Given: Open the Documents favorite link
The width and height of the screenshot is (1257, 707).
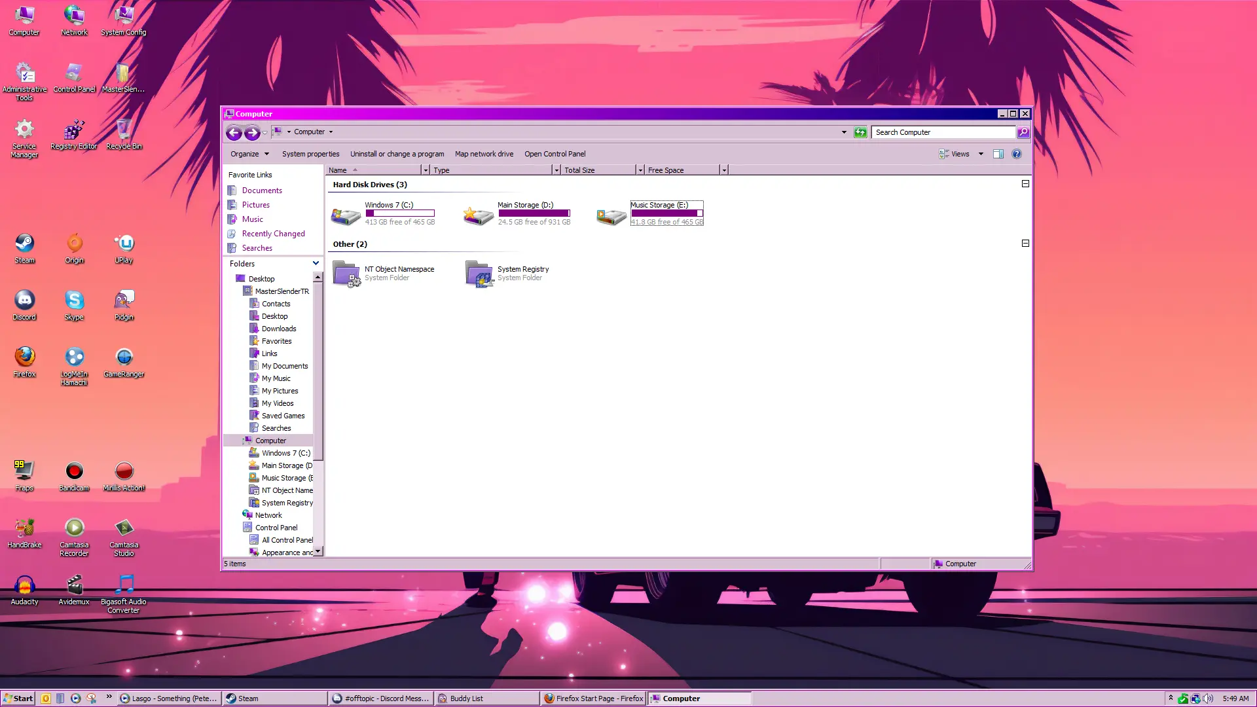Looking at the screenshot, I should click(x=262, y=190).
